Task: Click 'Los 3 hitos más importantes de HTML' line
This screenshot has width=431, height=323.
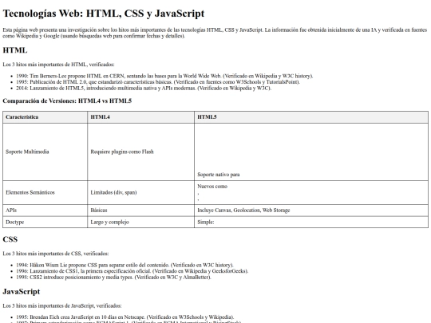Action: (58, 65)
